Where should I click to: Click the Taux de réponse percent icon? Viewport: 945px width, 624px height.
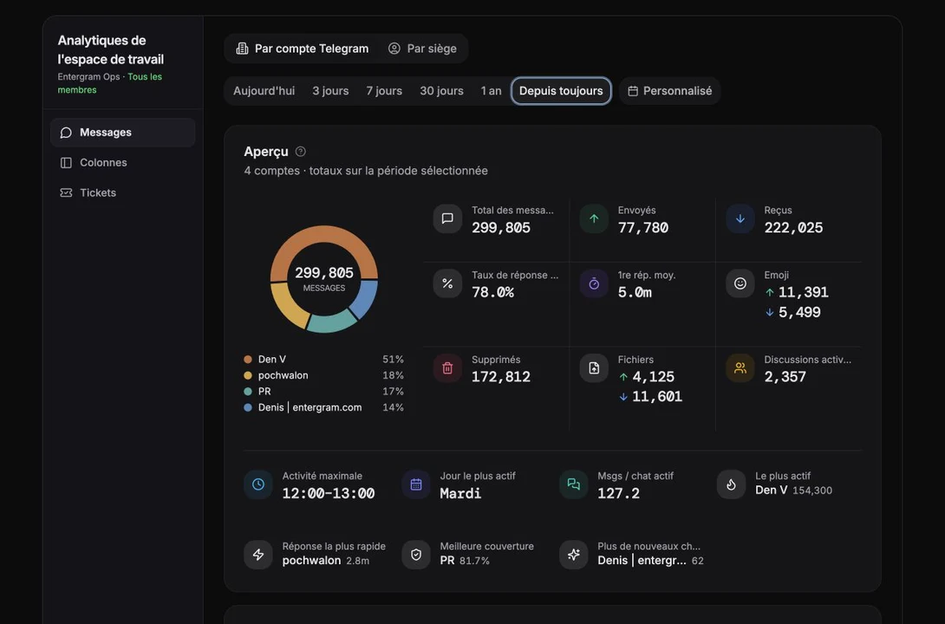click(x=447, y=283)
